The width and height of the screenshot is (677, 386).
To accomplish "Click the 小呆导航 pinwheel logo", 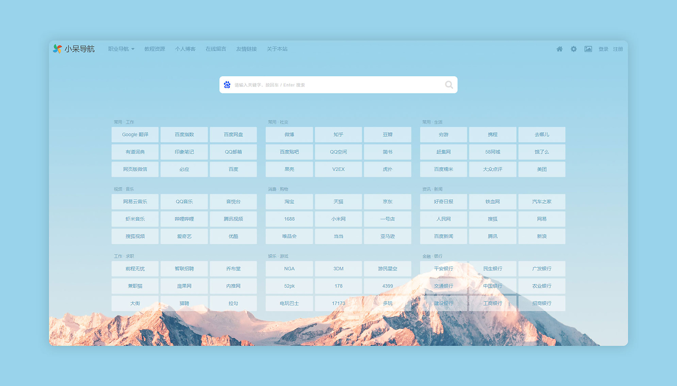I will [58, 49].
